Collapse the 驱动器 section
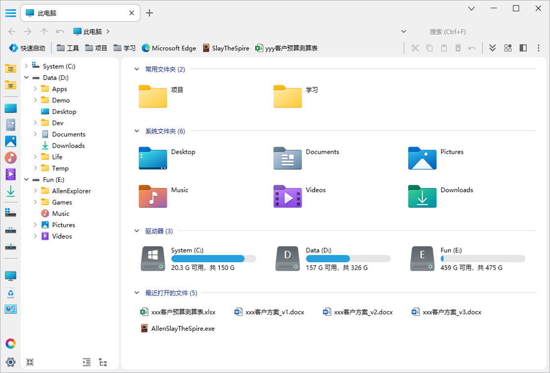550x373 pixels. 137,231
